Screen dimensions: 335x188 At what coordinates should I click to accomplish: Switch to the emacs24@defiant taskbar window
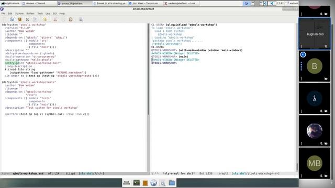[74, 4]
